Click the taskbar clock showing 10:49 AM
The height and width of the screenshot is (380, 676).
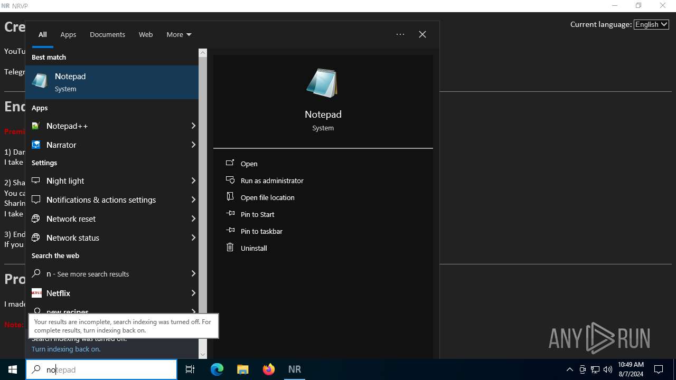(631, 369)
